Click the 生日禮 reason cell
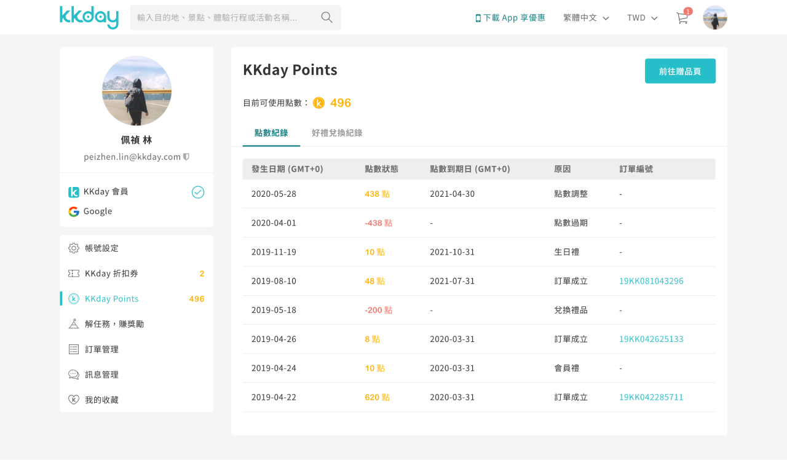The height and width of the screenshot is (460, 787). click(566, 252)
